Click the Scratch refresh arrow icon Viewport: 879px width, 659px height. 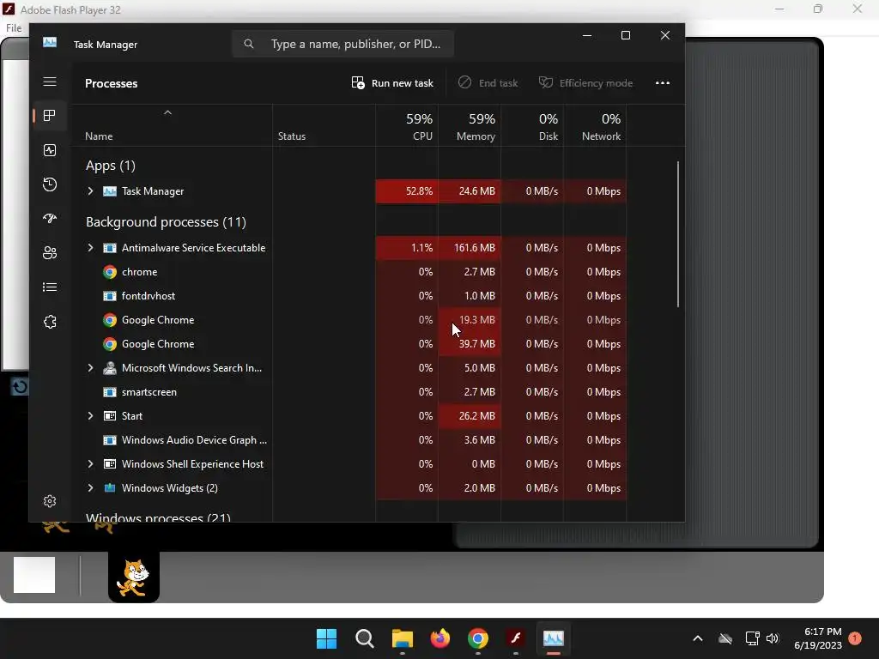20,387
